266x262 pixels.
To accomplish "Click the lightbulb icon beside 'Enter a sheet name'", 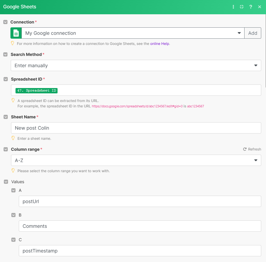I will pos(13,138).
